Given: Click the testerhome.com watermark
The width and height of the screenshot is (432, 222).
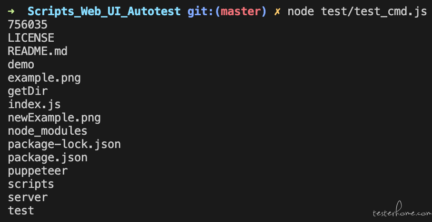Looking at the screenshot, I should (x=402, y=211).
